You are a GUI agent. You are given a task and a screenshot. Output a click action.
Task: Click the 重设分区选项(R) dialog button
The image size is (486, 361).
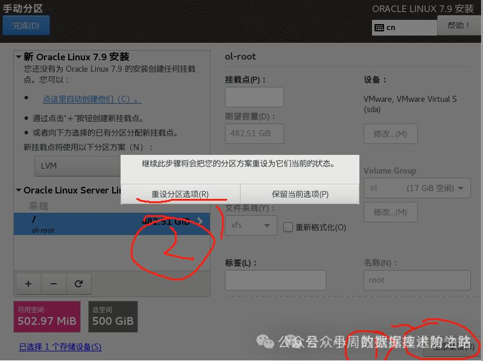click(x=180, y=194)
